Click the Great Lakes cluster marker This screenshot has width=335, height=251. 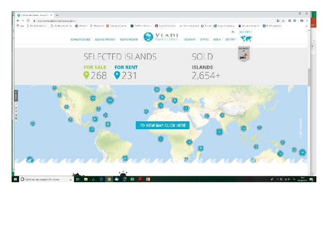(x=93, y=98)
